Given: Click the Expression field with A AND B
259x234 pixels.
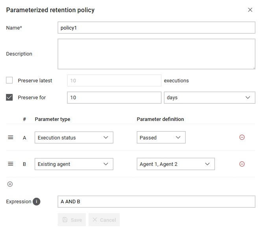Looking at the screenshot, I should point(156,202).
